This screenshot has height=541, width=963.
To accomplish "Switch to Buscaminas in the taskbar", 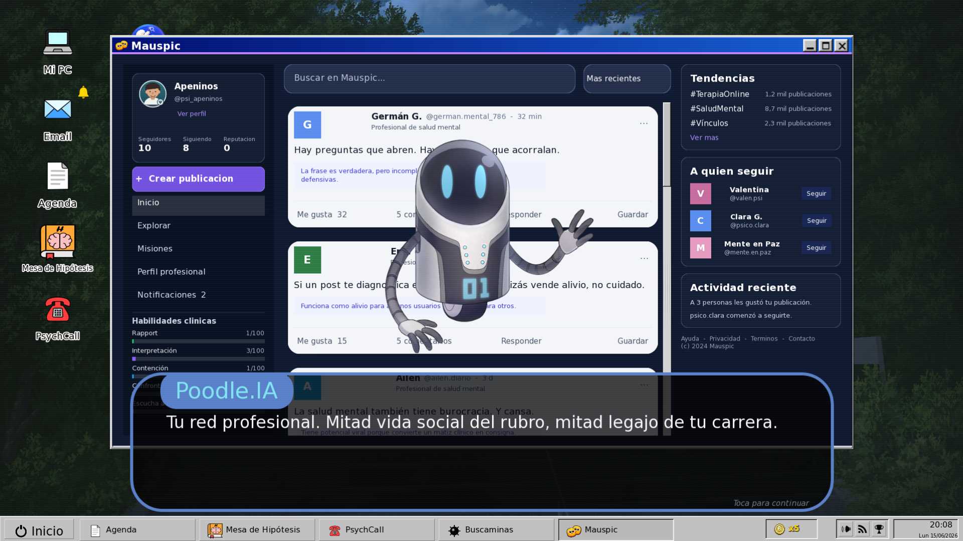I will point(497,529).
